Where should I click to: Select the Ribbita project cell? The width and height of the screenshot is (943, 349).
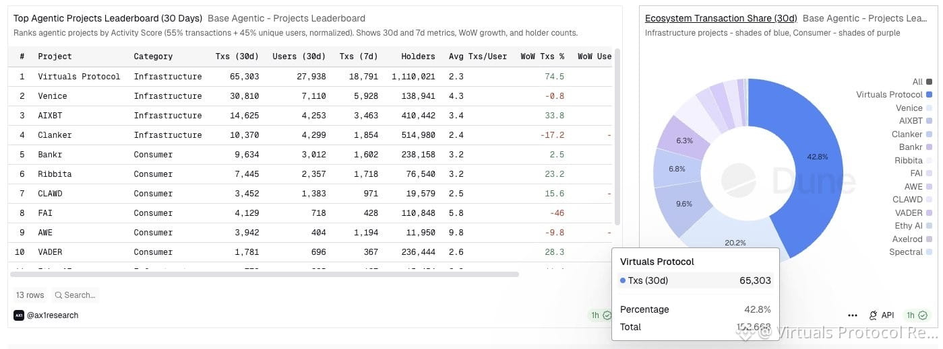[55, 174]
